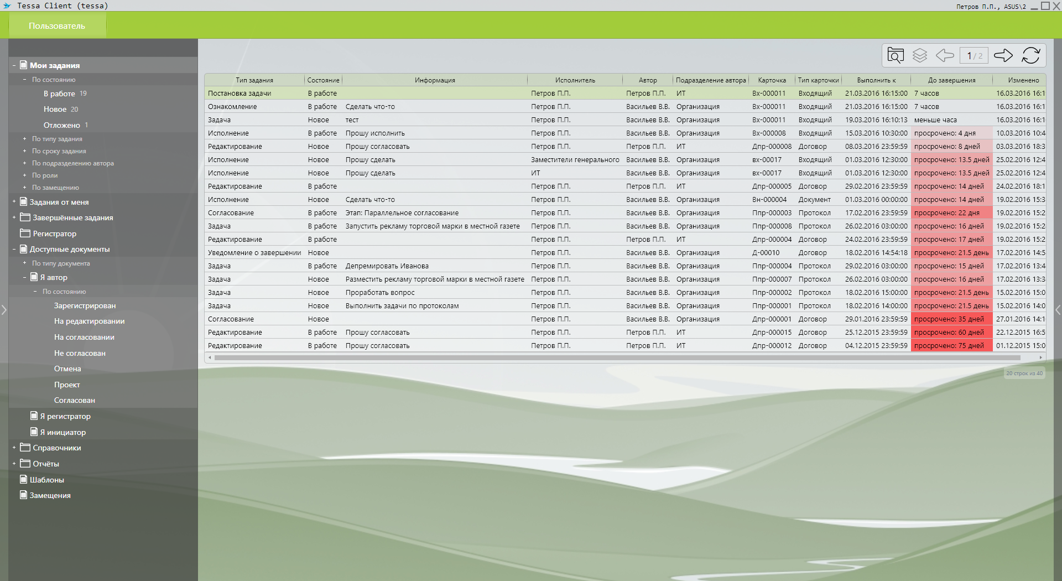Click the Шаблоны document icon
Image resolution: width=1062 pixels, height=581 pixels.
pyautogui.click(x=24, y=479)
